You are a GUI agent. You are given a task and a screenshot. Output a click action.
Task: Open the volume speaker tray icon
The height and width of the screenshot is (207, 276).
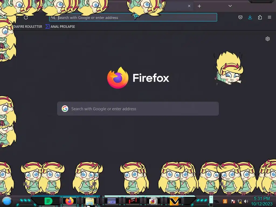pyautogui.click(x=246, y=201)
